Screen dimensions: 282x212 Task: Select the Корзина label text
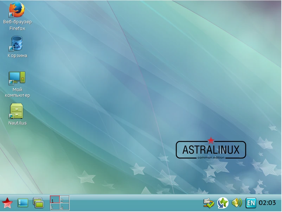pyautogui.click(x=18, y=56)
